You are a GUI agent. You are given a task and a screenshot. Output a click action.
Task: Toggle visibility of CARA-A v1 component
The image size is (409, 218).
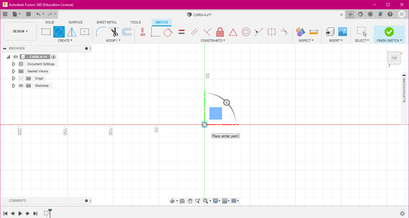(x=16, y=57)
